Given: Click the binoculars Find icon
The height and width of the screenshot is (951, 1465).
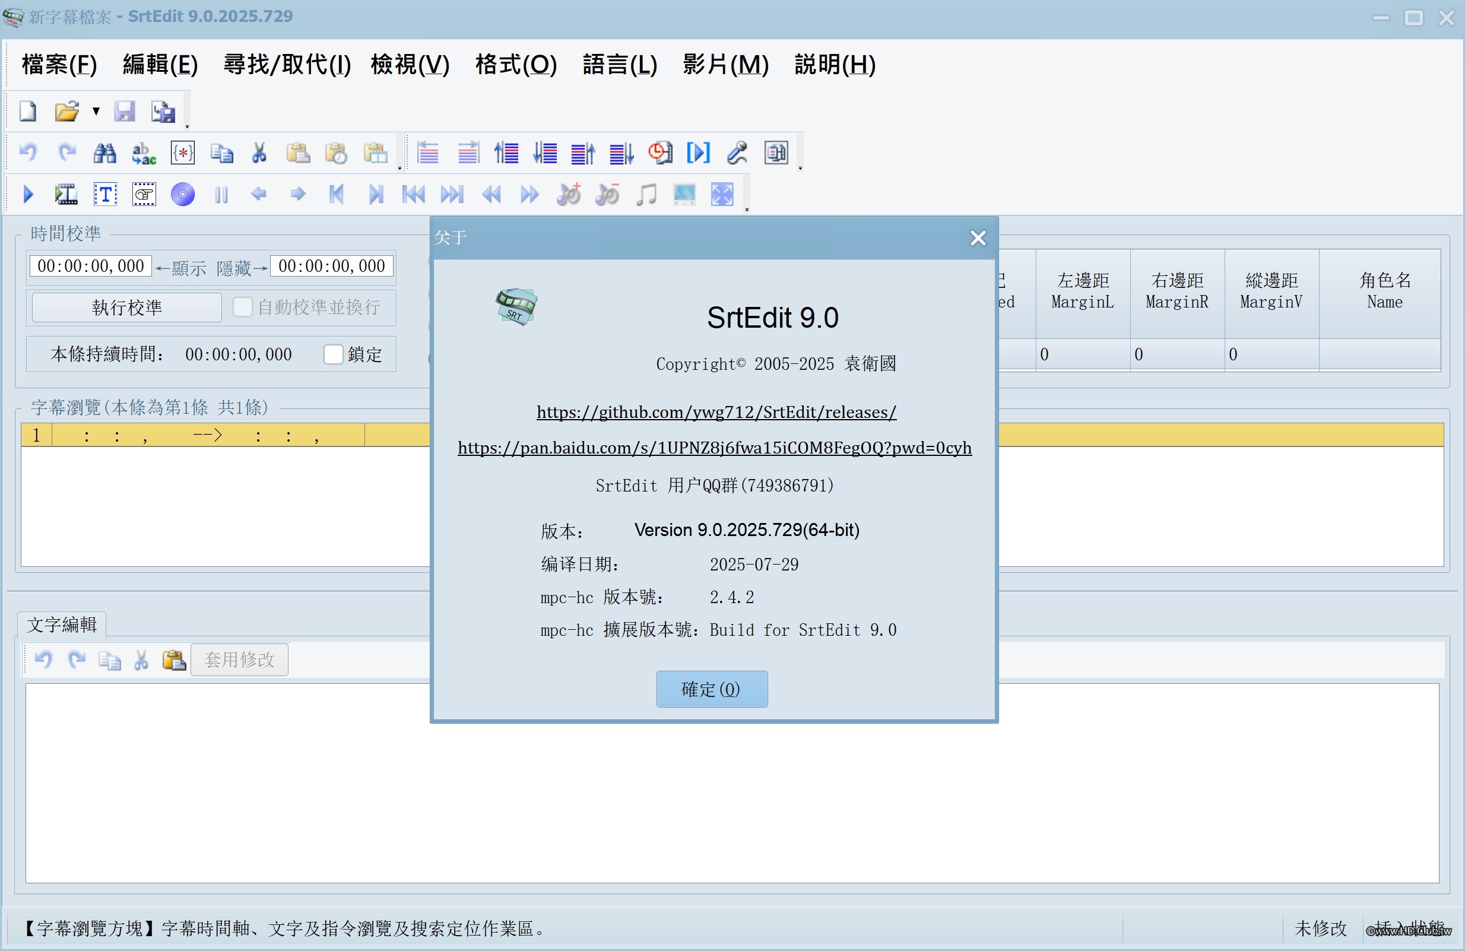Looking at the screenshot, I should coord(104,153).
